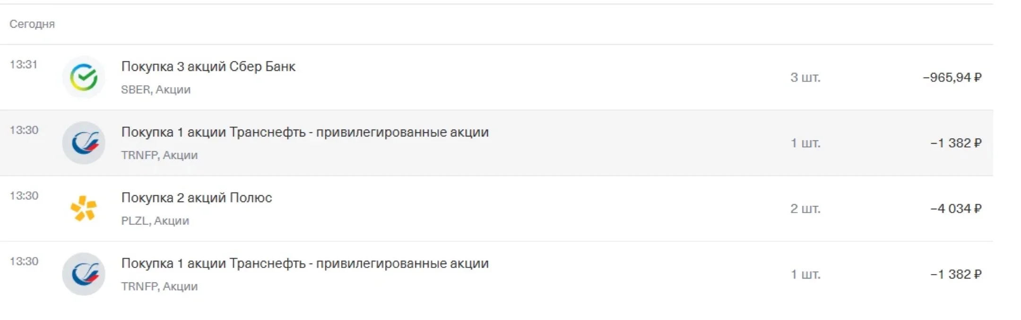Click the Sber Bank green checkmark logo
This screenshot has height=320, width=1021.
84,77
